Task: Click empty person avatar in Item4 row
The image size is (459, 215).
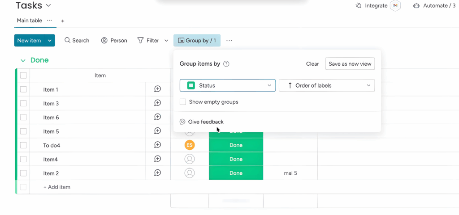Action: (190, 159)
